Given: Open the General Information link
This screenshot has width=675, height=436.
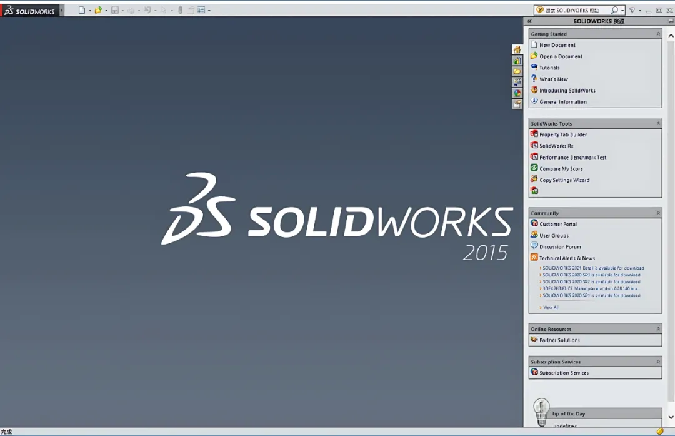Looking at the screenshot, I should 563,102.
